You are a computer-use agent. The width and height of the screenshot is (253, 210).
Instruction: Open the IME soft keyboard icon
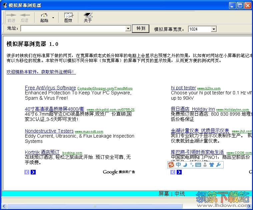pos(198,165)
